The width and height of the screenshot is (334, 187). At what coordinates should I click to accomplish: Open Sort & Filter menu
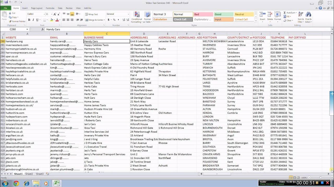coord(301,17)
